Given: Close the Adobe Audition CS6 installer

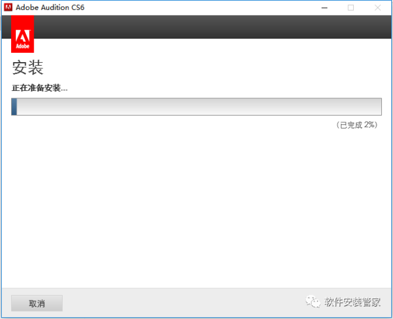Looking at the screenshot, I should pos(378,7).
